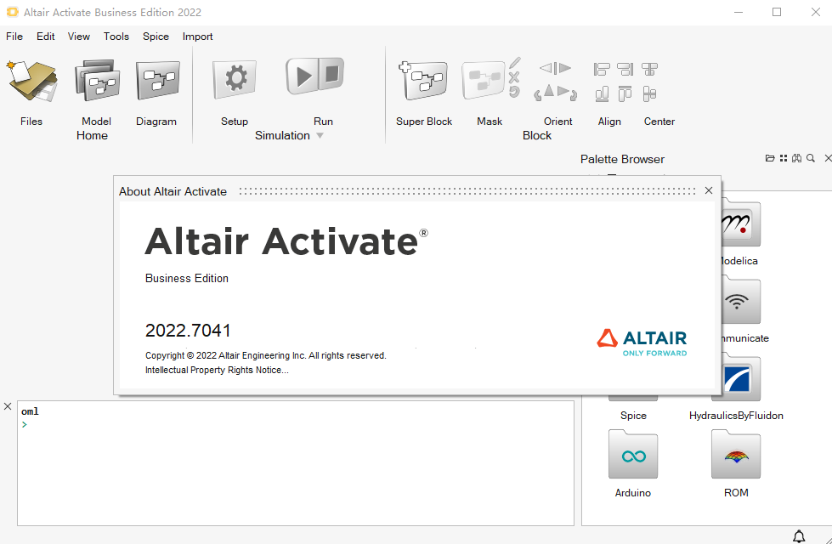The width and height of the screenshot is (832, 544).
Task: Click the large Mask icon
Action: [483, 81]
